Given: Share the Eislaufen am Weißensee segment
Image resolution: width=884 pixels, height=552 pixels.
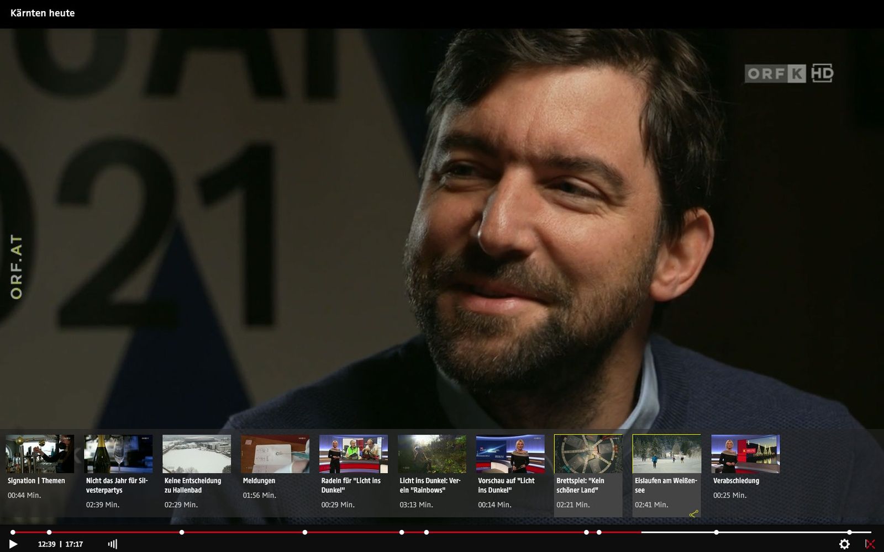Looking at the screenshot, I should 694,514.
